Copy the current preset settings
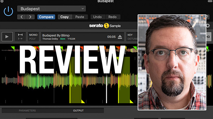 coord(64,17)
